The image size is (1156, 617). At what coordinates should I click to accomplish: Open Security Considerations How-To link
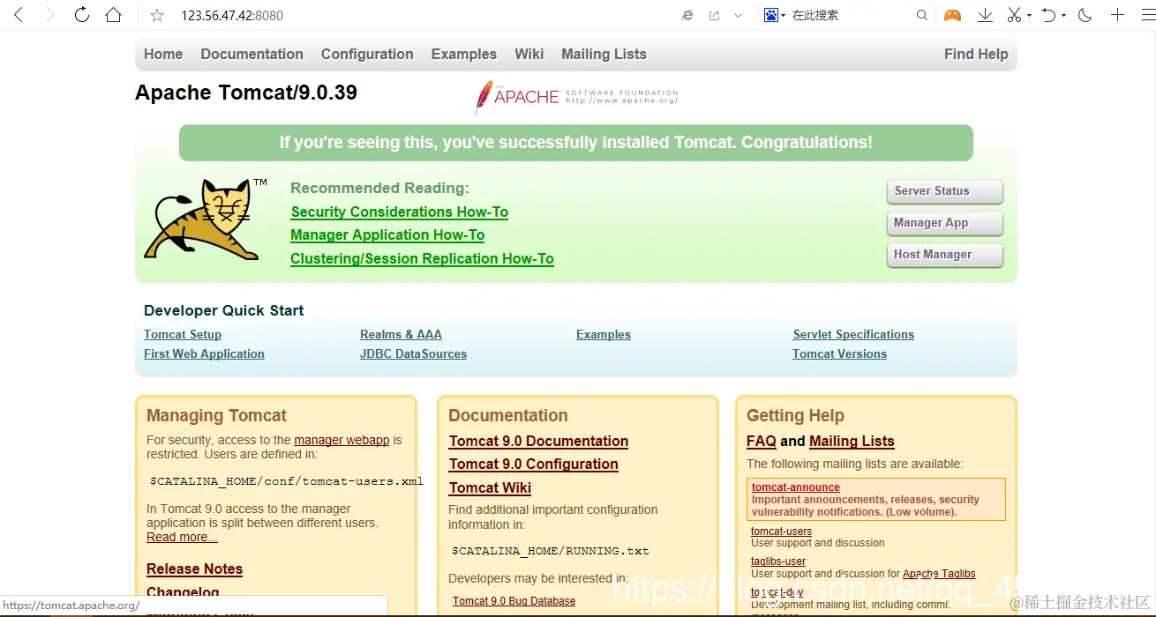tap(400, 212)
